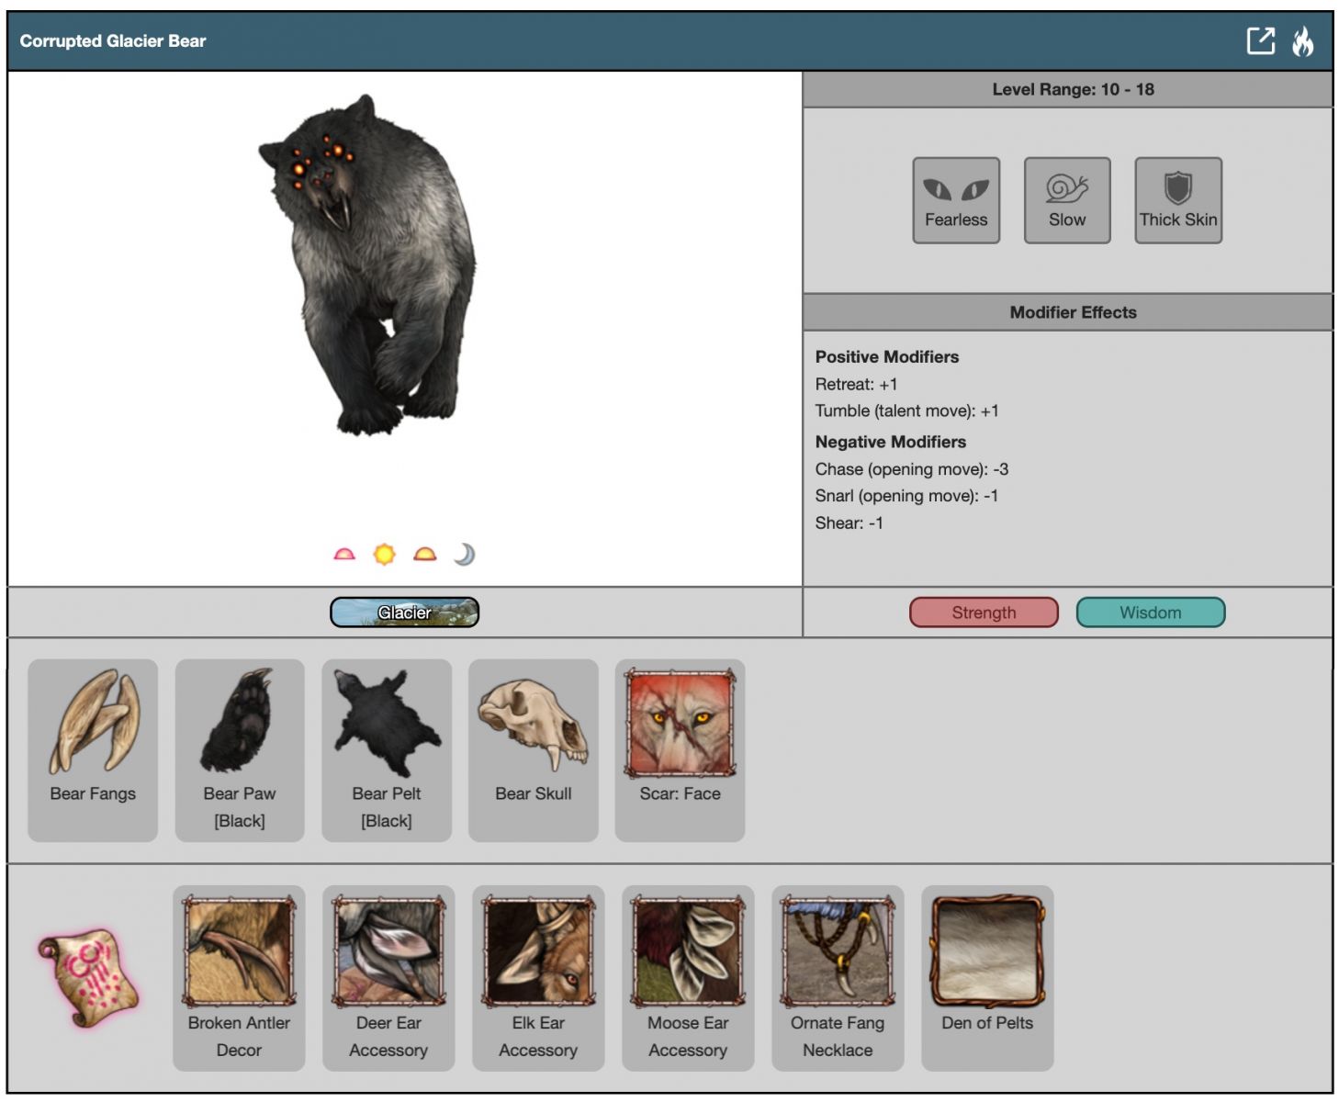This screenshot has width=1339, height=1102.
Task: Select the Bear Paw [Black] item
Action: coord(240,748)
